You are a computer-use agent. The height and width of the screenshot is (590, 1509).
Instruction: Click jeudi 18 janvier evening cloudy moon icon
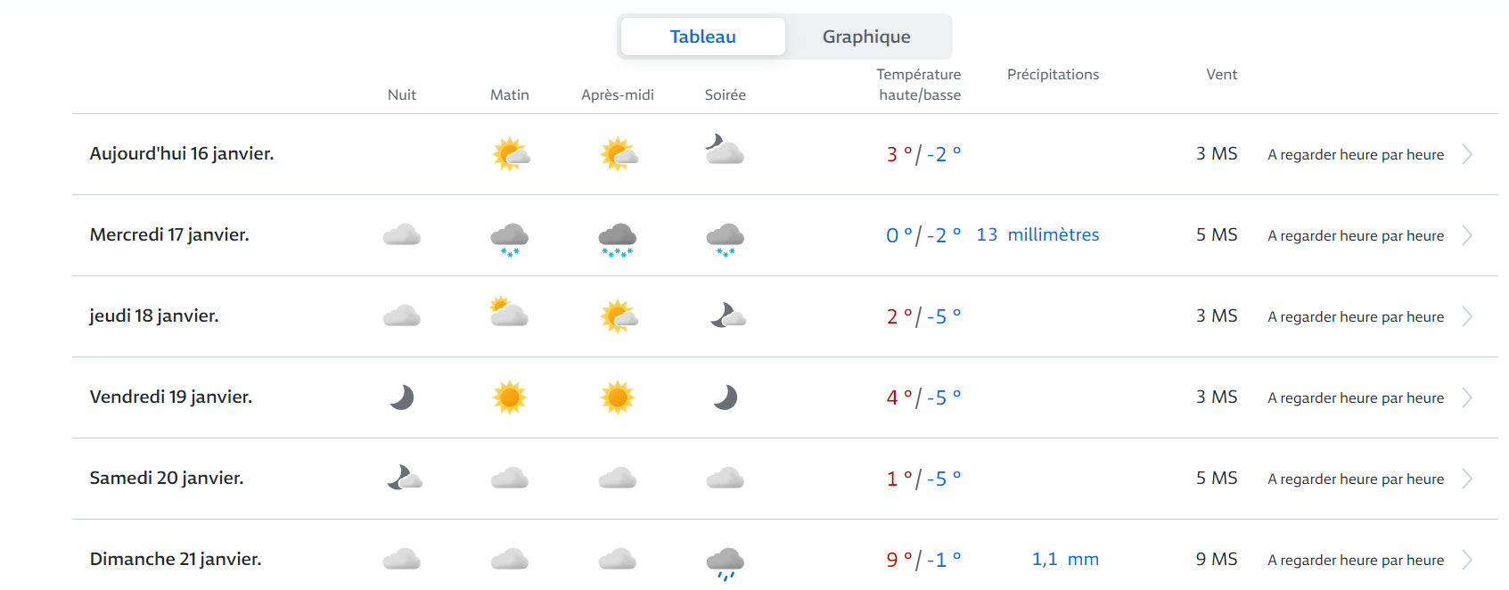click(727, 316)
